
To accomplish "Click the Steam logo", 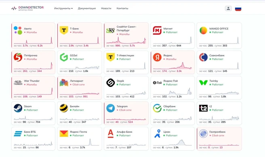I will pos(18,108).
